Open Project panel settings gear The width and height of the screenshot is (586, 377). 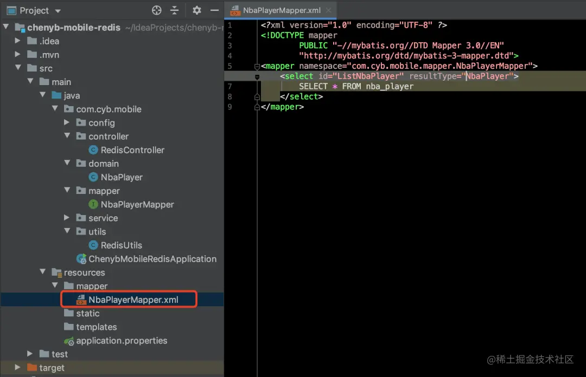click(197, 10)
